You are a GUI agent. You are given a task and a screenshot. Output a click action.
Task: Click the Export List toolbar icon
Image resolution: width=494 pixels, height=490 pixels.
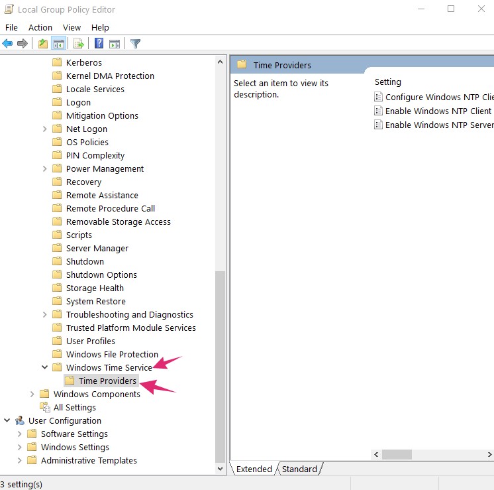pos(79,43)
